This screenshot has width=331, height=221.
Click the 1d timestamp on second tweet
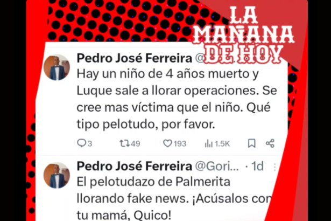(x=257, y=166)
